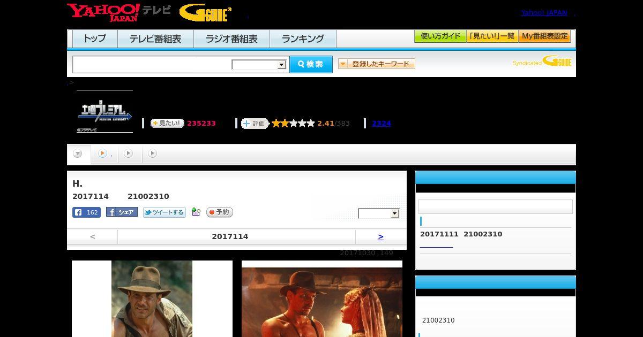Expand the dropdown beside the 予約 button
Viewport: 643px width, 337px height.
tap(379, 213)
